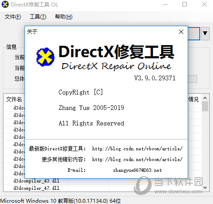Expand the dropdown arrow beside the main button
213x204 pixels.
(205, 33)
